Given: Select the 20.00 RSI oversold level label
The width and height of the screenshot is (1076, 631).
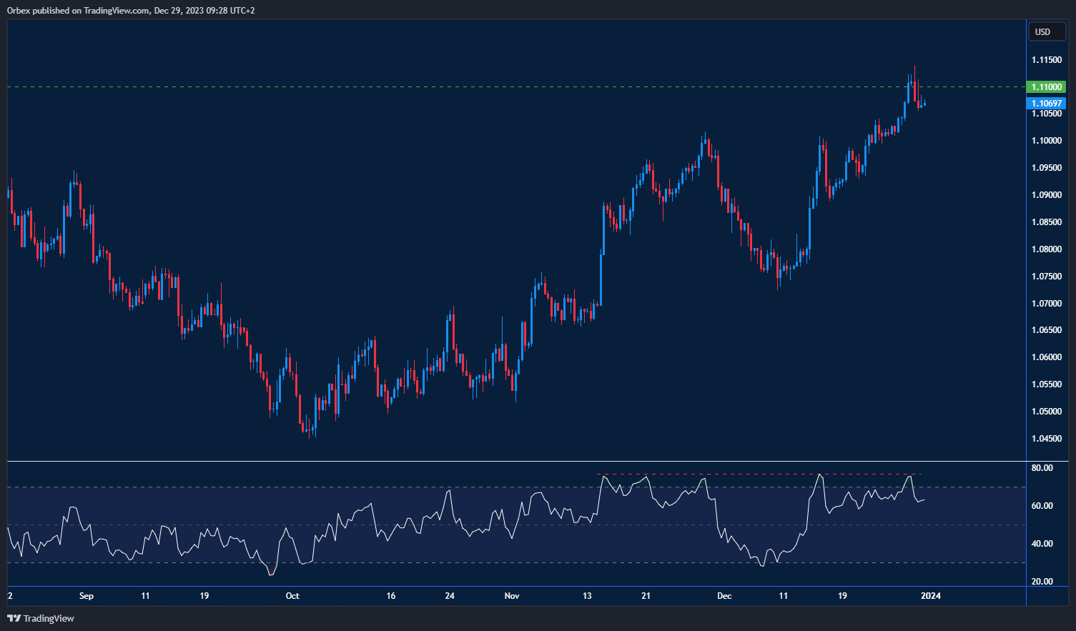Looking at the screenshot, I should (1043, 582).
